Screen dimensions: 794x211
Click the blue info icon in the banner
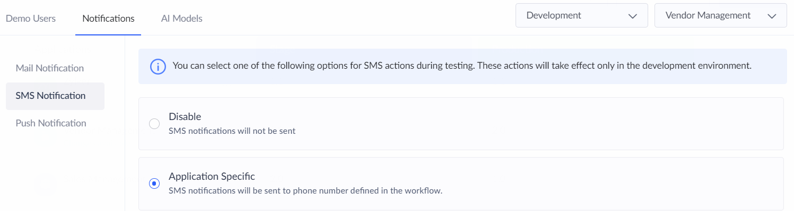[x=158, y=67]
